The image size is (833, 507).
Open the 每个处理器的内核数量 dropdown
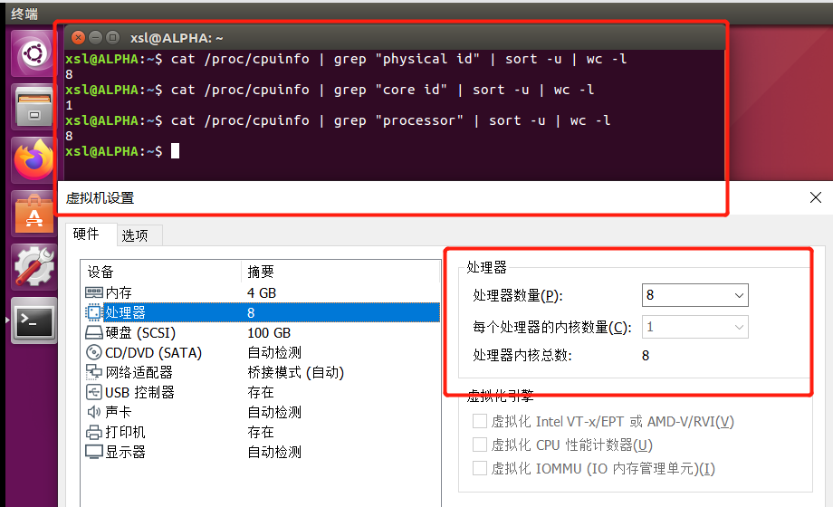point(694,327)
